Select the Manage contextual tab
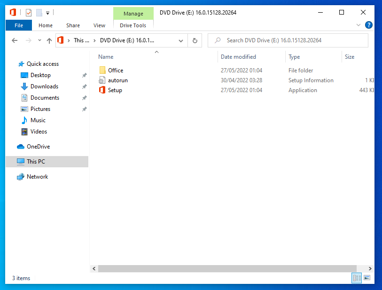Viewport: 382px width, 290px height. pos(133,14)
